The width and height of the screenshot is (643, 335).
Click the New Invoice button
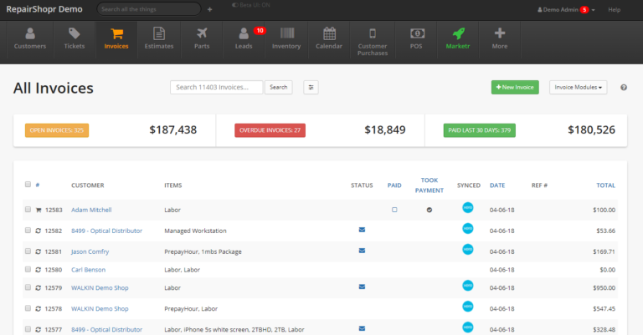515,87
